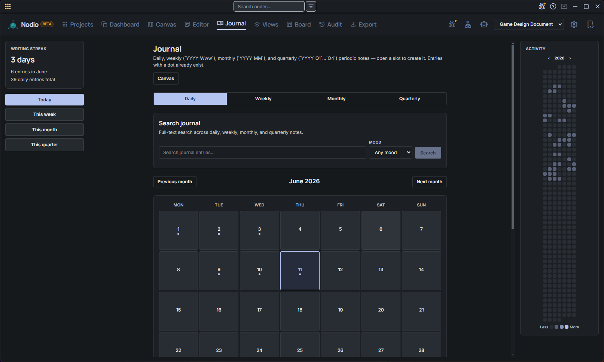
Task: Toggle the side panel code icon
Action: click(591, 24)
